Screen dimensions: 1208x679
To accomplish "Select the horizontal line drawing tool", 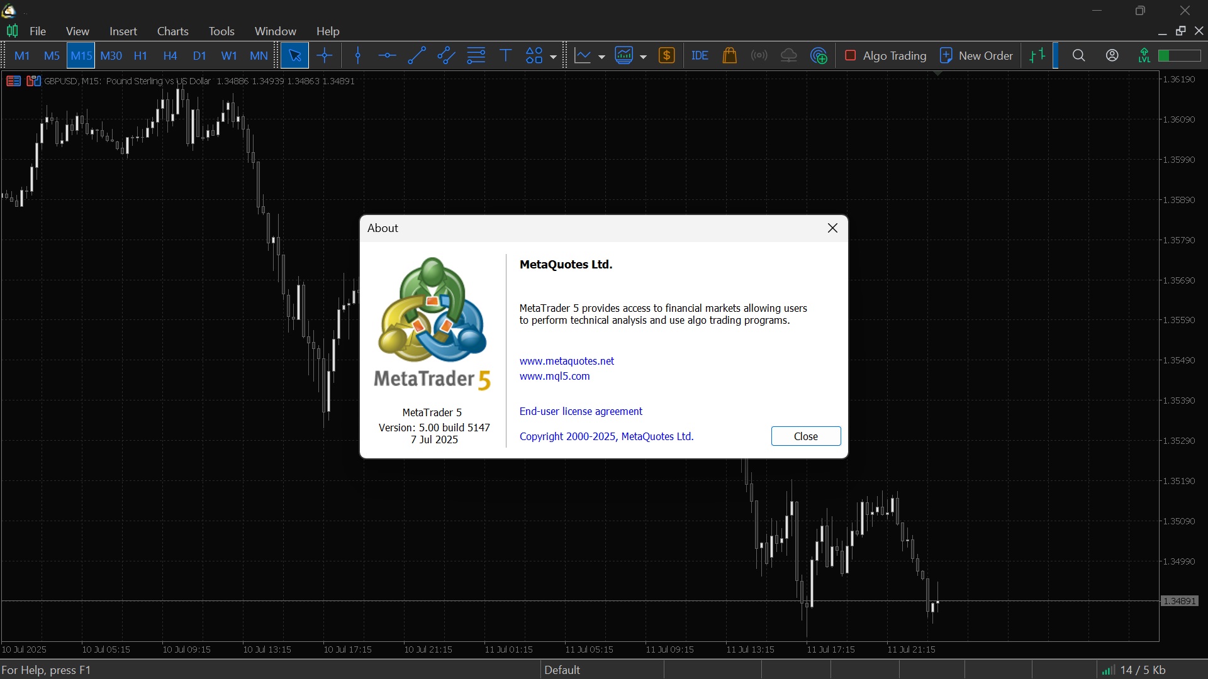I will [387, 56].
